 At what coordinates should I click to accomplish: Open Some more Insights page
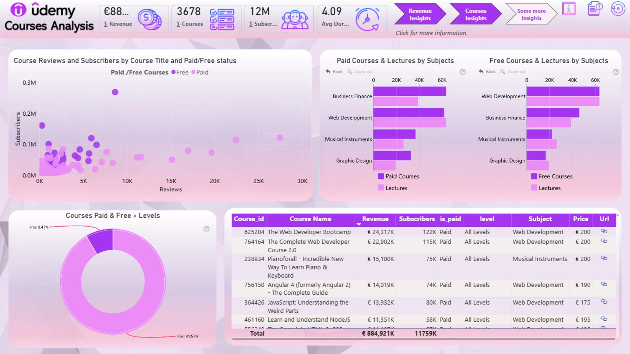point(531,14)
